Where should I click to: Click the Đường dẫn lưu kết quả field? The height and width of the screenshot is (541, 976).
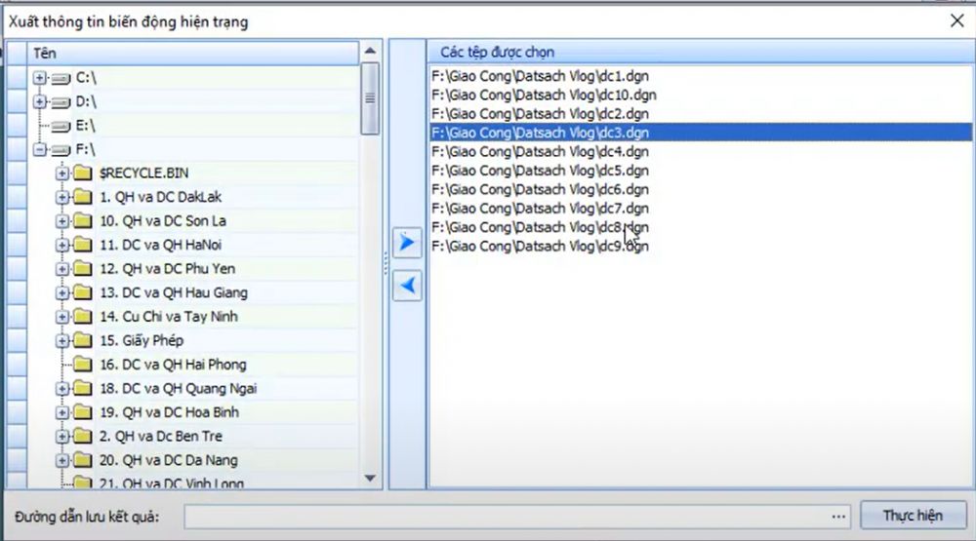(506, 516)
